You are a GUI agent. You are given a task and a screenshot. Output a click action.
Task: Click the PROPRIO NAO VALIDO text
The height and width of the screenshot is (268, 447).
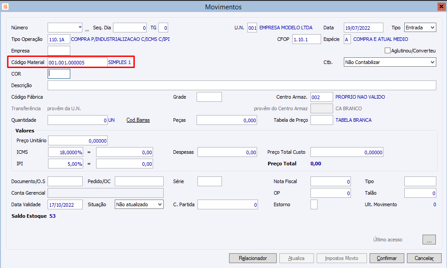[x=360, y=97]
